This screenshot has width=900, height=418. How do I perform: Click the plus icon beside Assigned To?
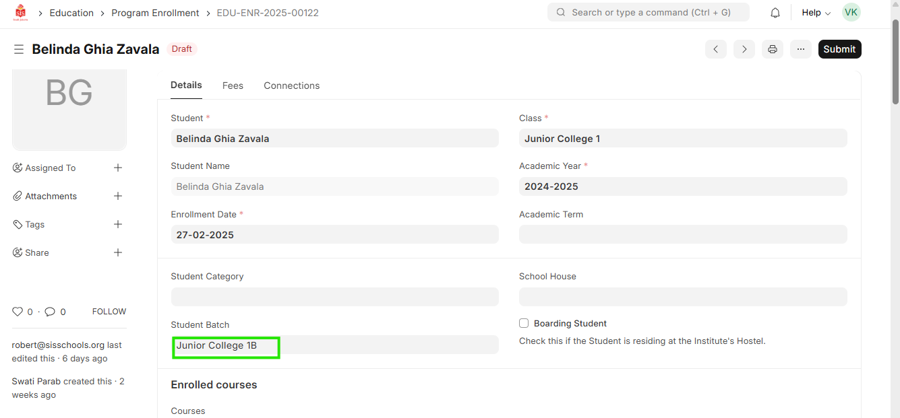click(x=118, y=168)
